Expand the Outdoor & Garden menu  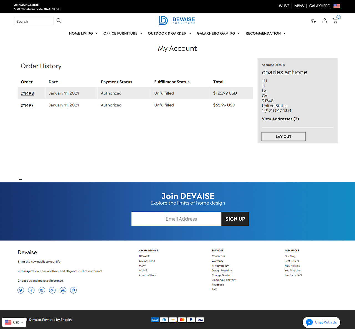169,33
